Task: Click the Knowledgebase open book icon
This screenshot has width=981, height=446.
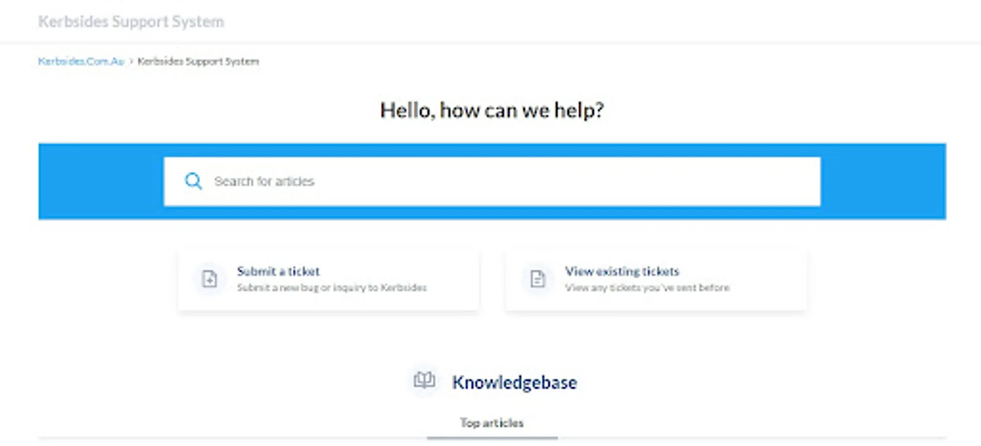Action: click(425, 381)
